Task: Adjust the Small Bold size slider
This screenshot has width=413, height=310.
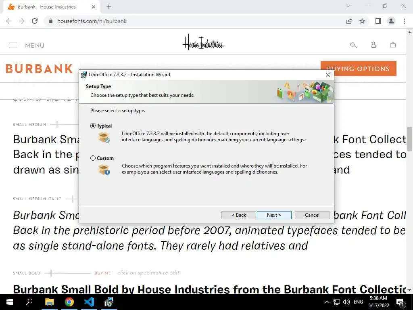Action: coord(51,273)
